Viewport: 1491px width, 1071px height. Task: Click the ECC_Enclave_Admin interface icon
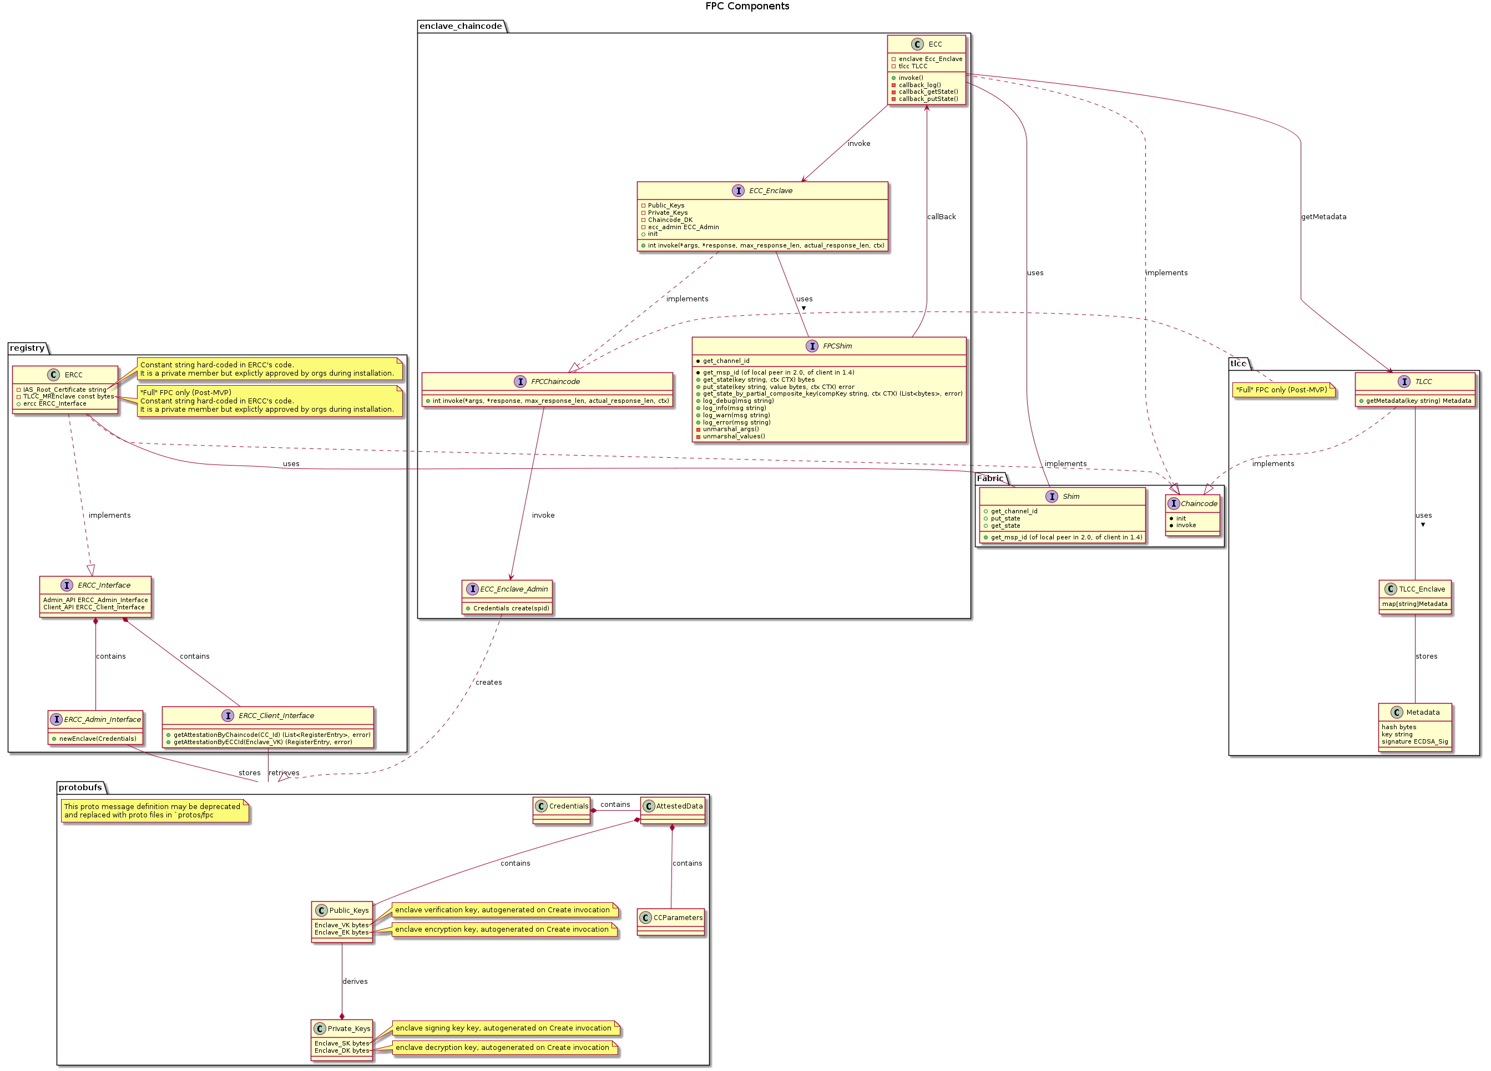tap(472, 589)
